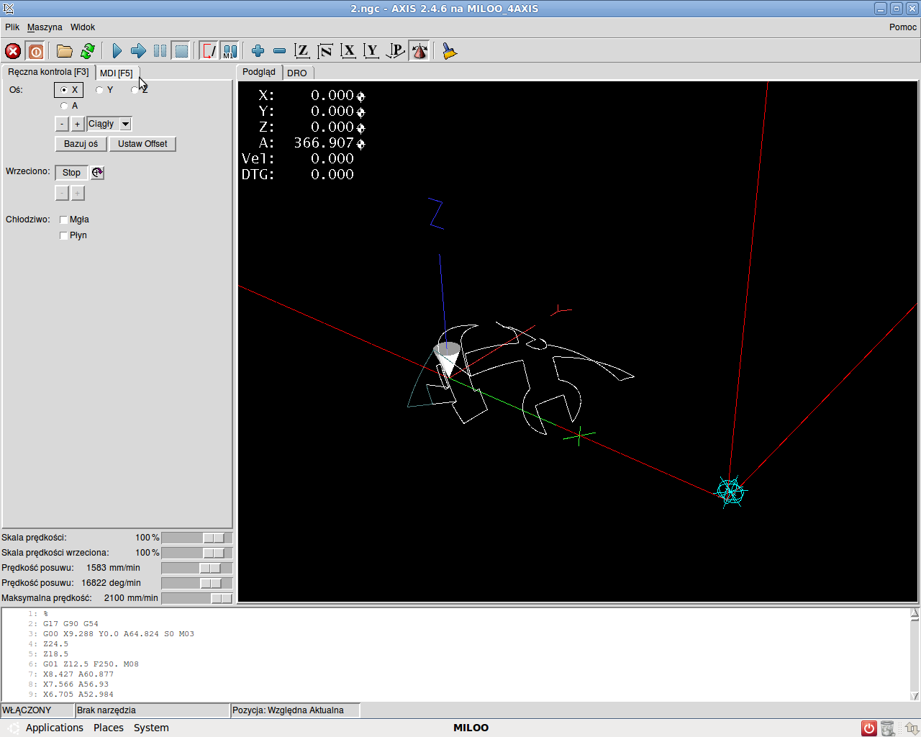Decrease spindle speed minus button
Viewport: 921px width, 737px height.
tap(62, 193)
